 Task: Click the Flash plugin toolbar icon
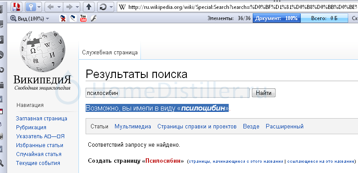click(93, 18)
